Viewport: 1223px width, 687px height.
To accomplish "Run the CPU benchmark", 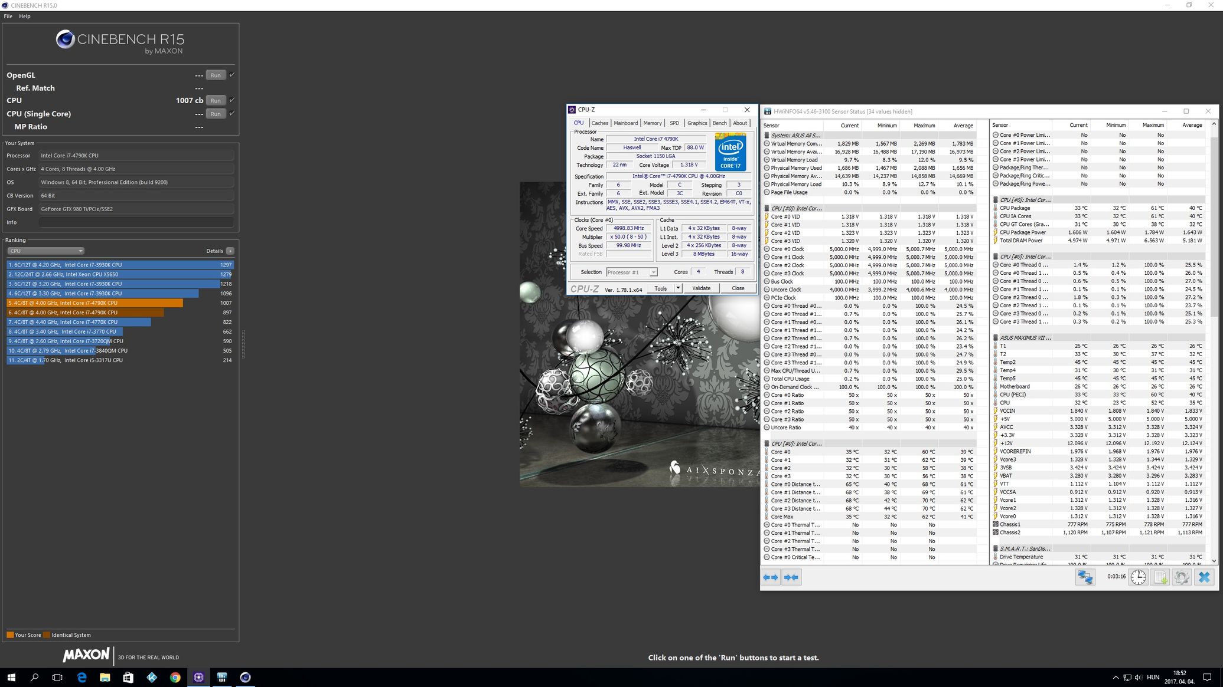I will pos(216,100).
